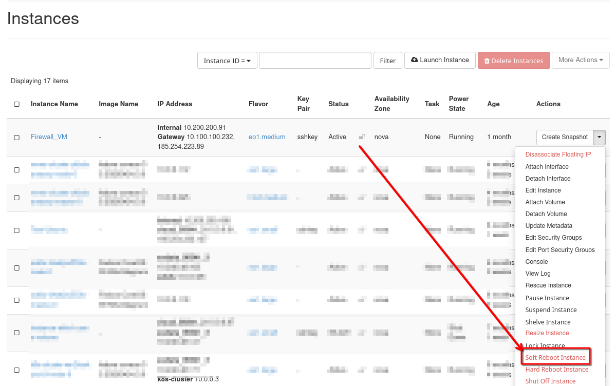Click the Launch Instance cloud button
The width and height of the screenshot is (616, 386).
click(x=440, y=60)
